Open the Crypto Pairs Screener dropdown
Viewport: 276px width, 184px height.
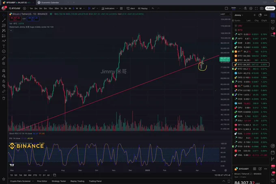(22, 181)
